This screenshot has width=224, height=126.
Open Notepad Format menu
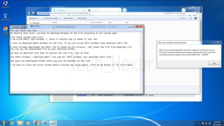tap(23, 30)
